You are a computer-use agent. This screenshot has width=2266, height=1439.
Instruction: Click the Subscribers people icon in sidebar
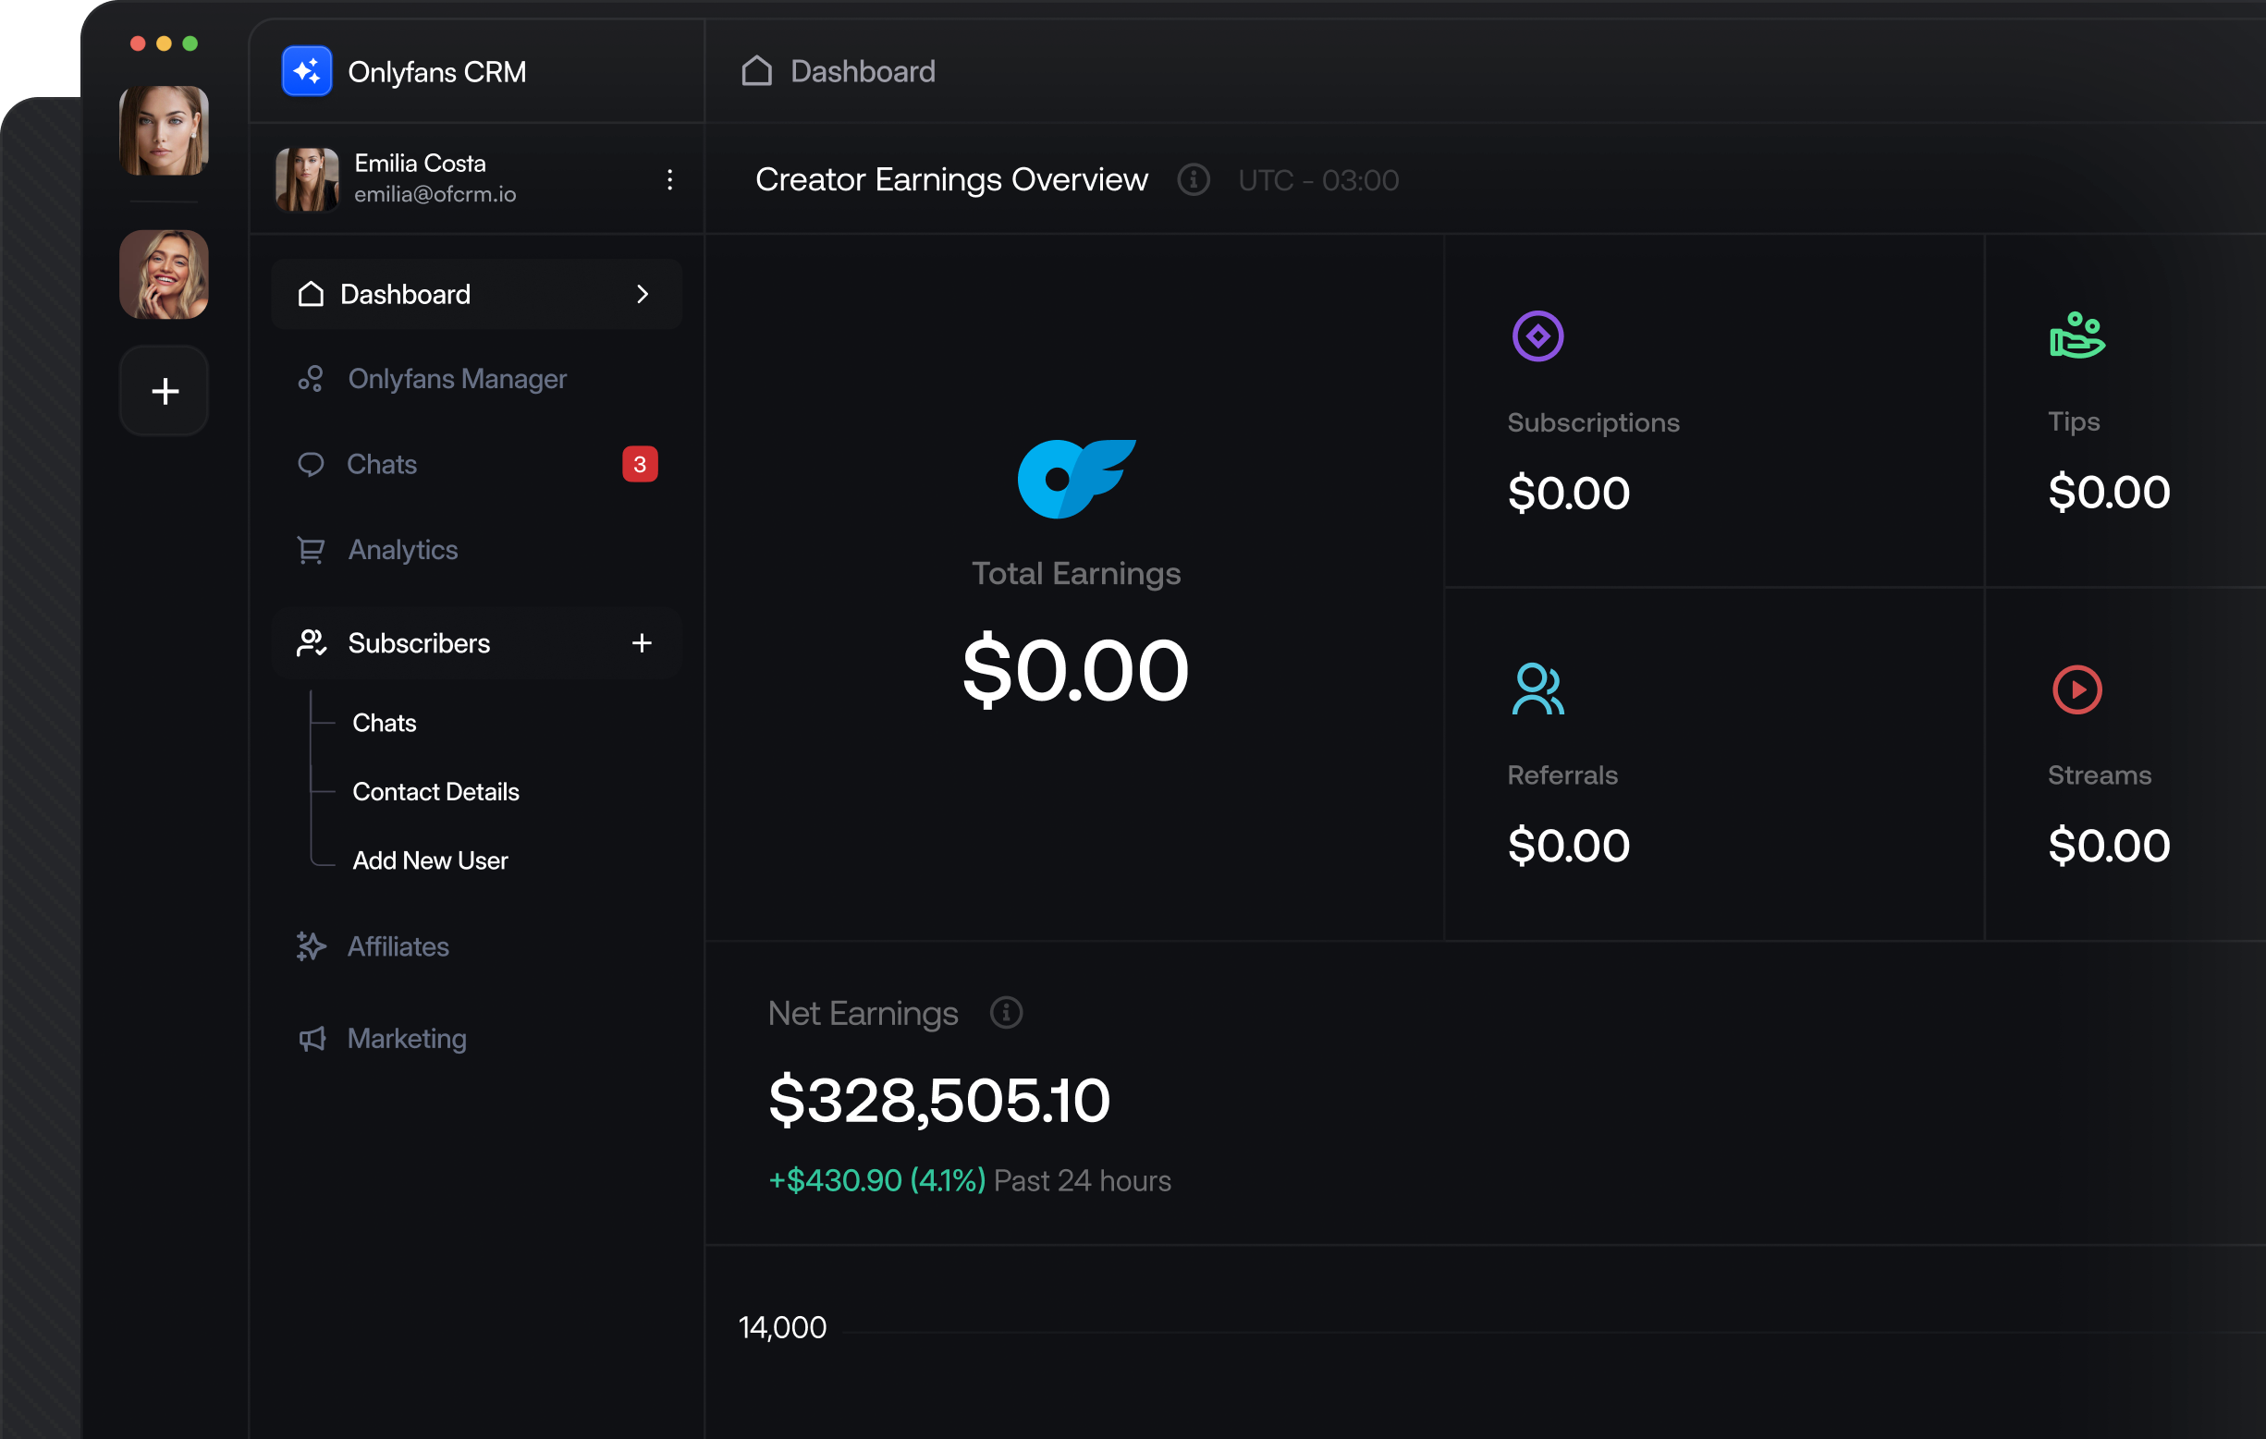tap(312, 643)
